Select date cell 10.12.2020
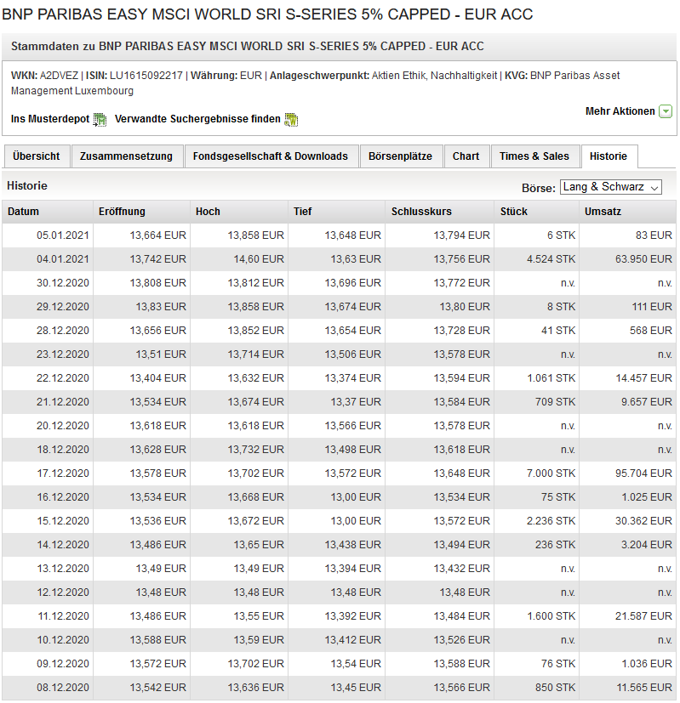 pyautogui.click(x=63, y=640)
